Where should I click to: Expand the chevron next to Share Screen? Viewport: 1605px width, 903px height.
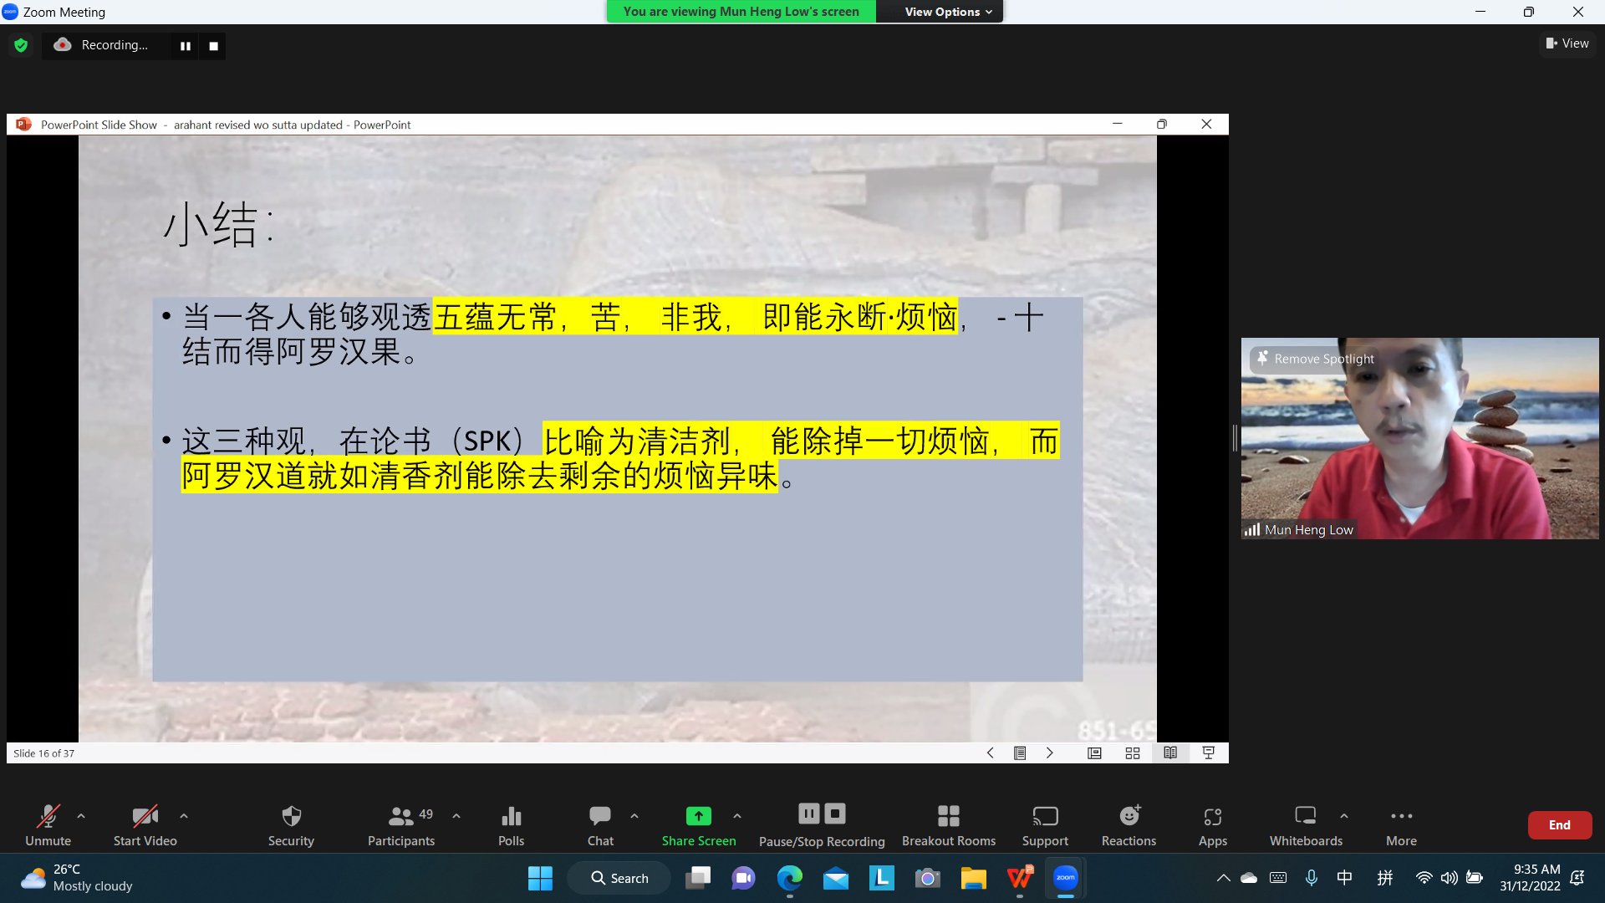pyautogui.click(x=737, y=815)
